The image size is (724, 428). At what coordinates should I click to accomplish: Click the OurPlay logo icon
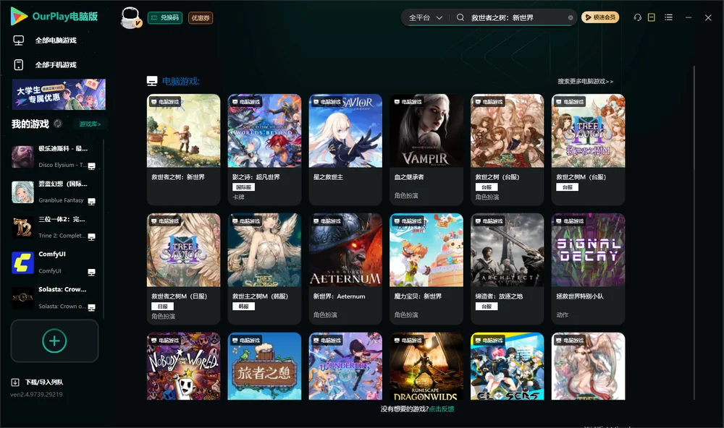[19, 16]
